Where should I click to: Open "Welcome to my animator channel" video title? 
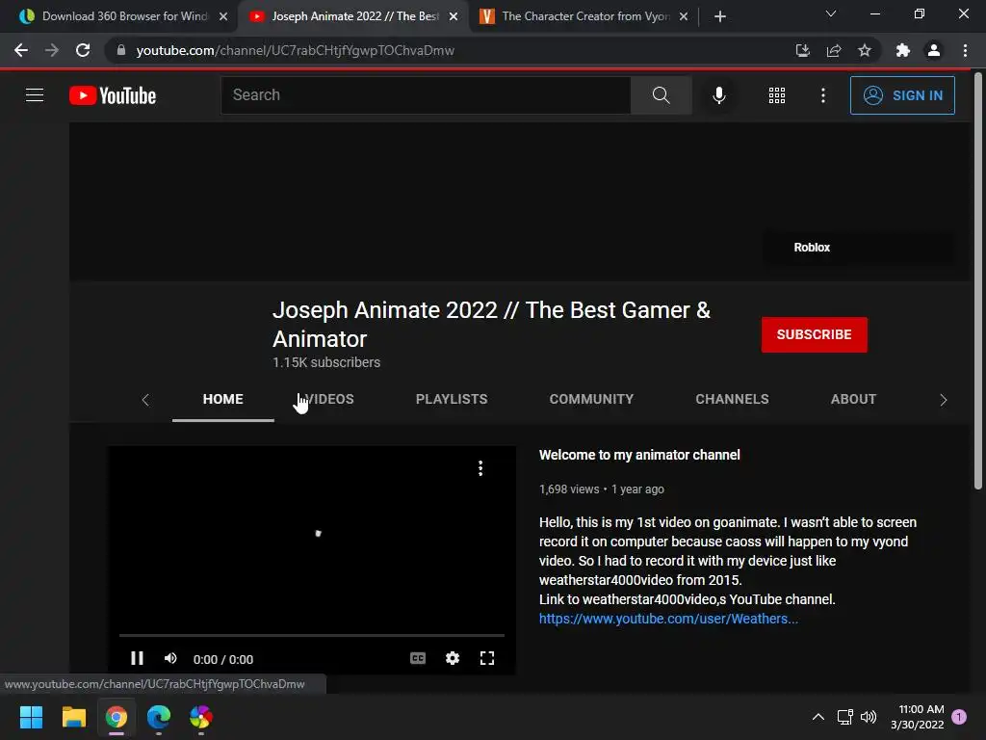pos(639,455)
